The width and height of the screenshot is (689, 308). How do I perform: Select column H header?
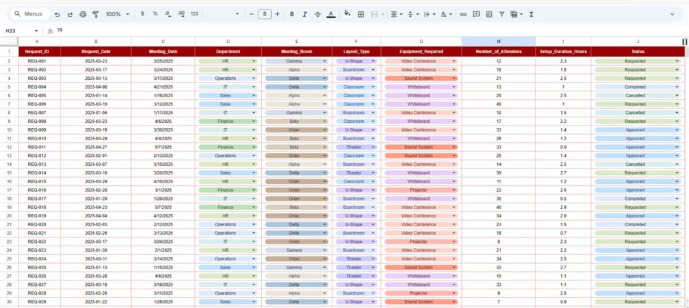(x=499, y=41)
